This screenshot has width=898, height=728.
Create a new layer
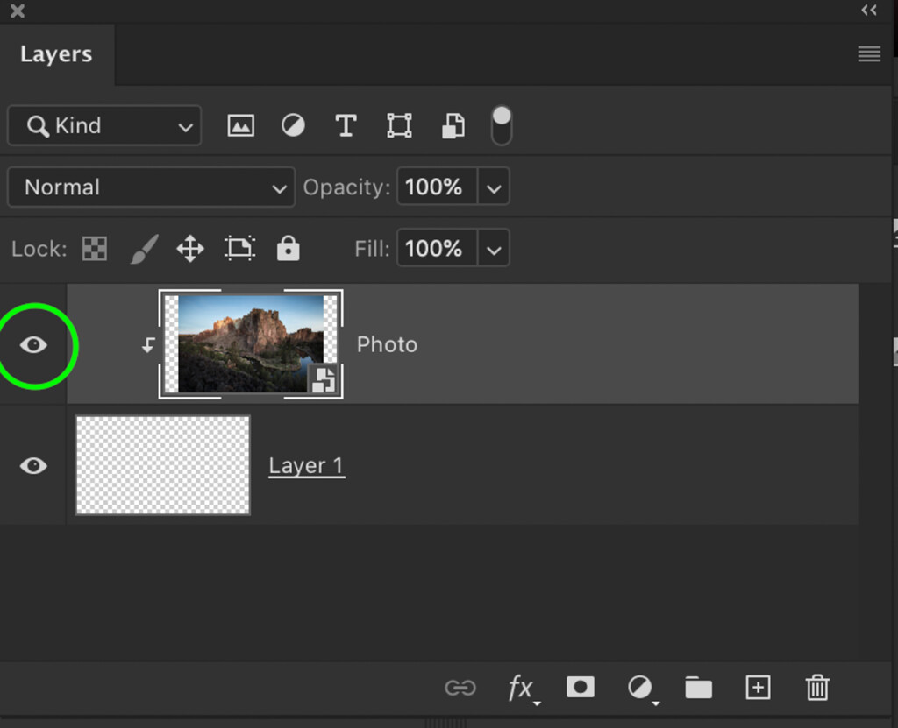(x=758, y=688)
